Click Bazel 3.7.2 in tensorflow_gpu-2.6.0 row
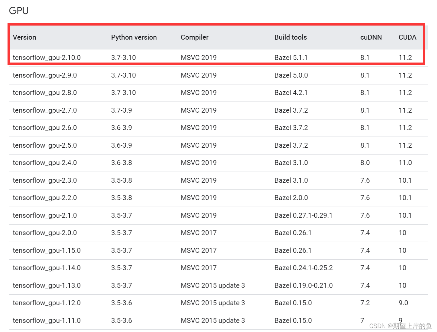Screen dimensions: 437x332 pos(291,128)
